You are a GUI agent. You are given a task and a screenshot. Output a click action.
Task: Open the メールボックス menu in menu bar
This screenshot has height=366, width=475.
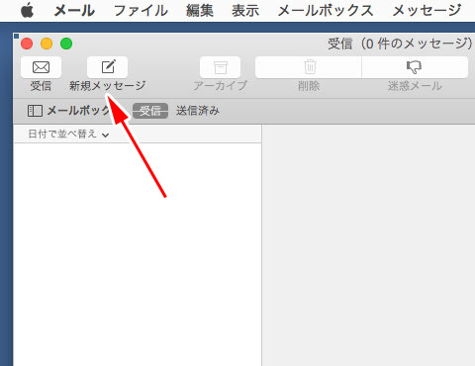tap(326, 11)
